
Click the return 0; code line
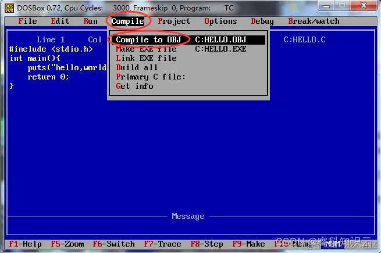[x=48, y=77]
